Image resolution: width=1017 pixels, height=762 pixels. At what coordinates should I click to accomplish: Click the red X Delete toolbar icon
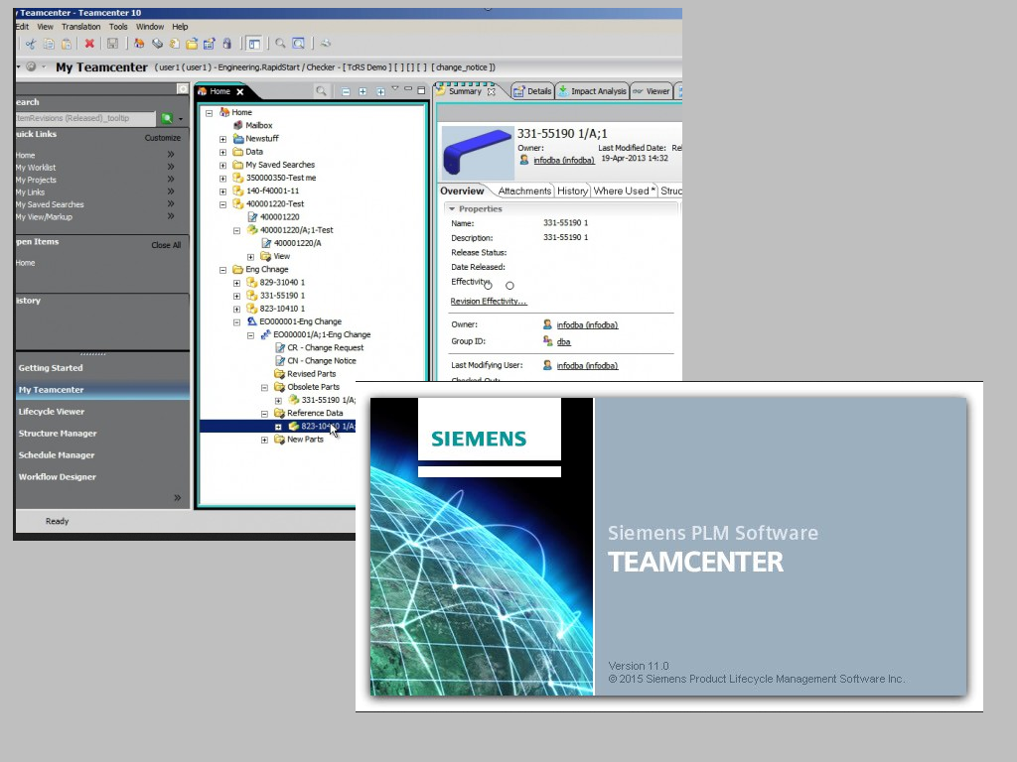coord(89,44)
